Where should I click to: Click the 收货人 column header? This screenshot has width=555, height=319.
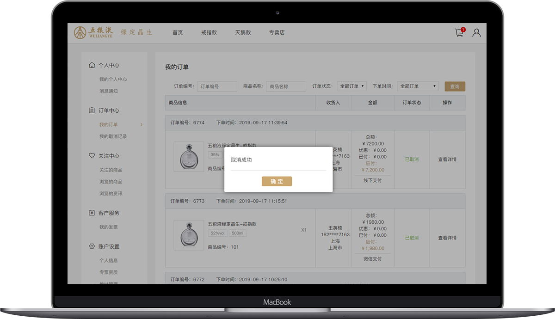coord(333,103)
